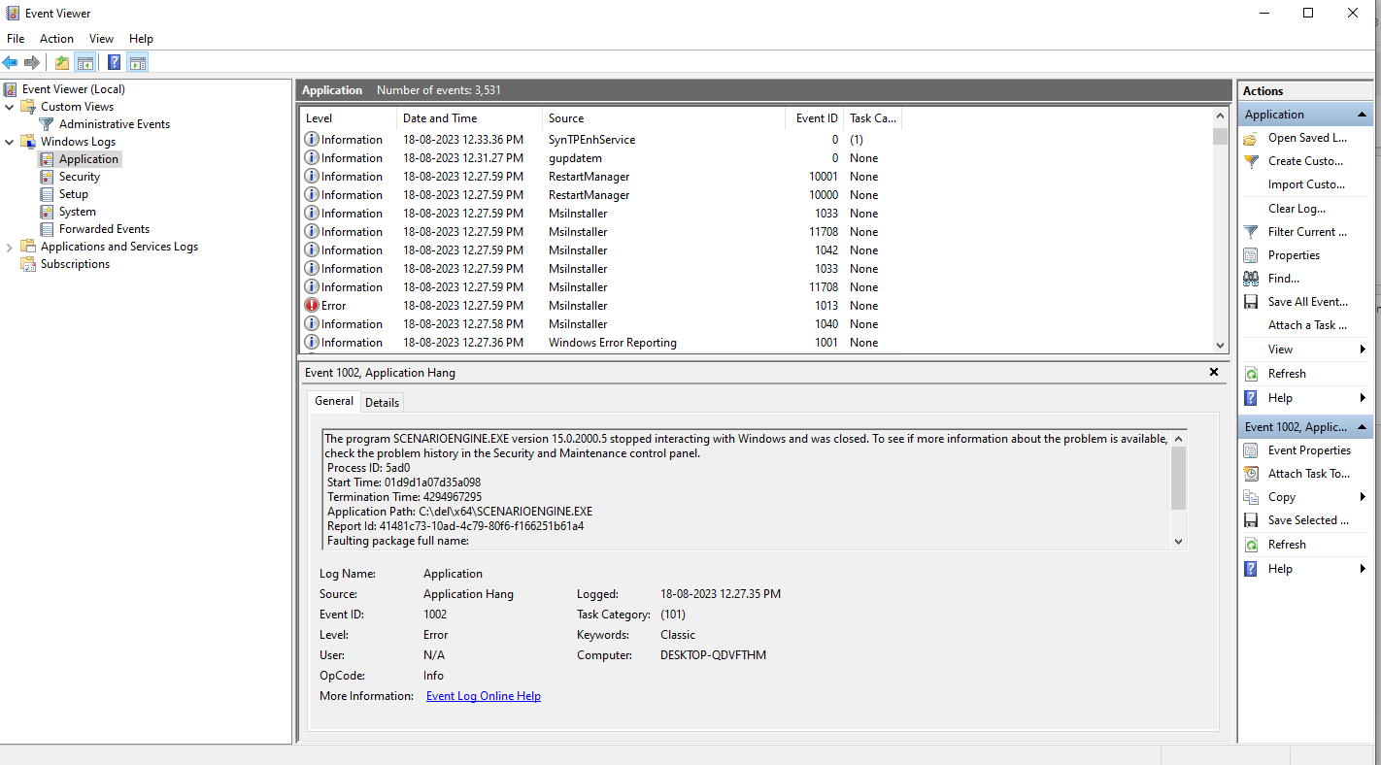Open Filter Current Log from Actions pane
The image size is (1381, 765).
[x=1306, y=232]
